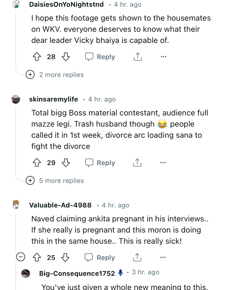Downvote skinsaremylife's comment
Screen dimensions: 231x290
coord(66,163)
